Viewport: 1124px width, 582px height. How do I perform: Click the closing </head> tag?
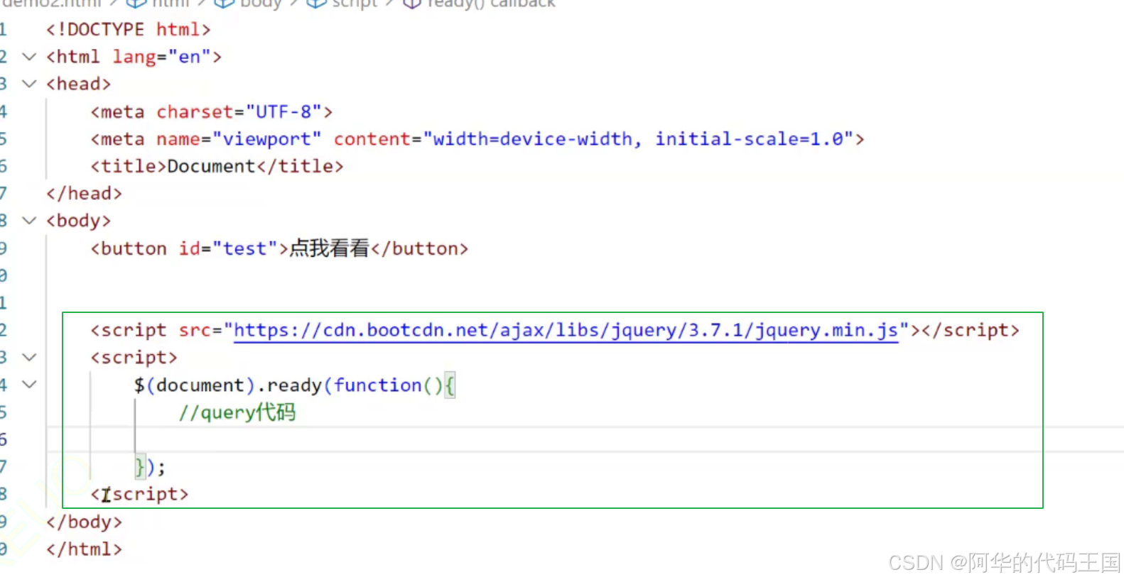(x=84, y=194)
